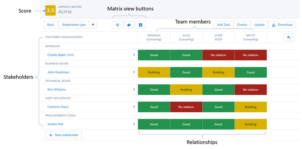Click John Goodman–Mette Good cell
The image size is (302, 149).
pos(251,72)
